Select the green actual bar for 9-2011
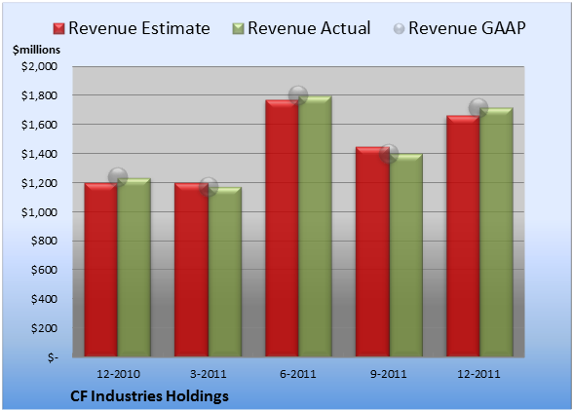Screen dimensions: 573x411 [x=405, y=255]
